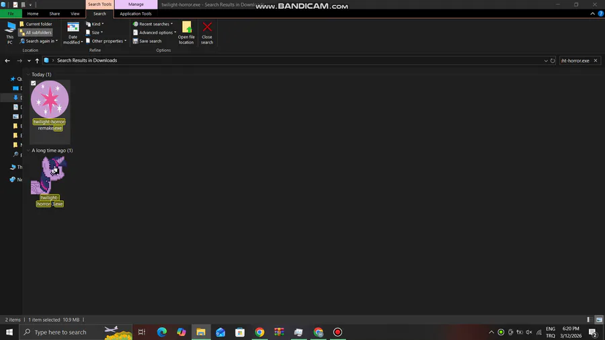This screenshot has height=340, width=605.
Task: Clear the search box with X
Action: coord(596,60)
